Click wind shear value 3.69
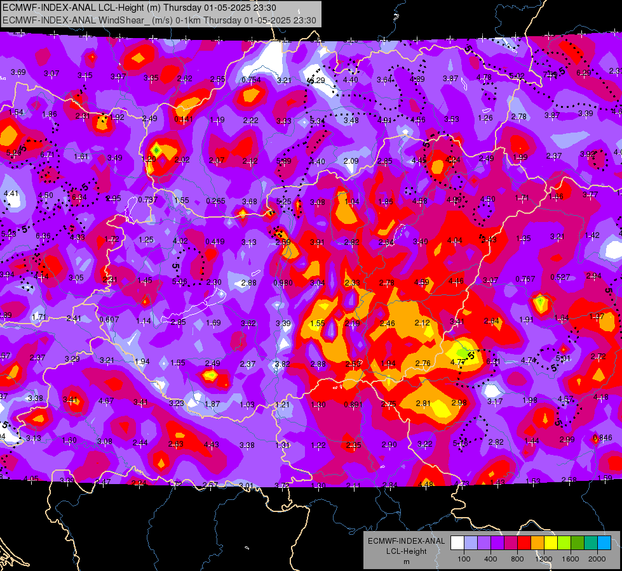Viewport: 622px width, 571px height. tap(18, 72)
